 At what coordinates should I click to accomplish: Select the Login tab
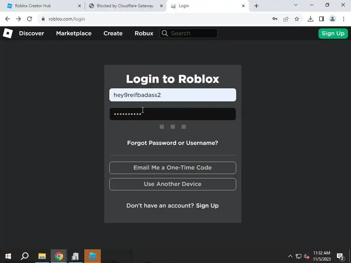207,6
